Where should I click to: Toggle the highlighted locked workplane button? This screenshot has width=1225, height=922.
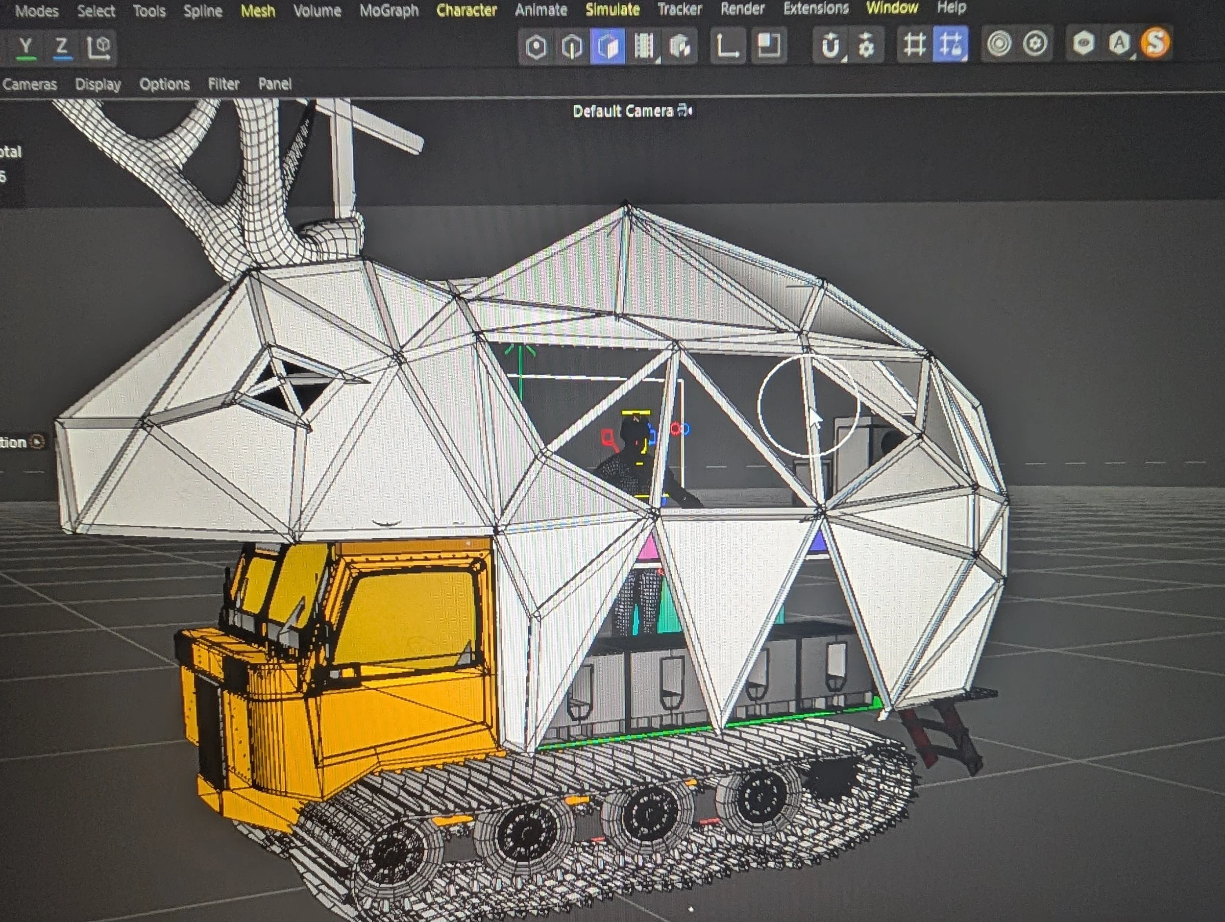pos(950,44)
